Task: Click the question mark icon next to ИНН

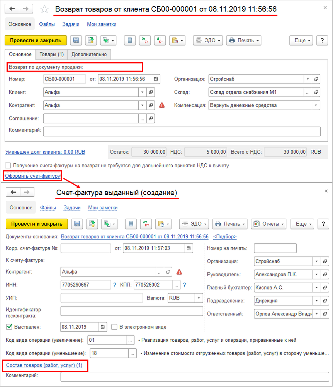Action: pos(115,285)
